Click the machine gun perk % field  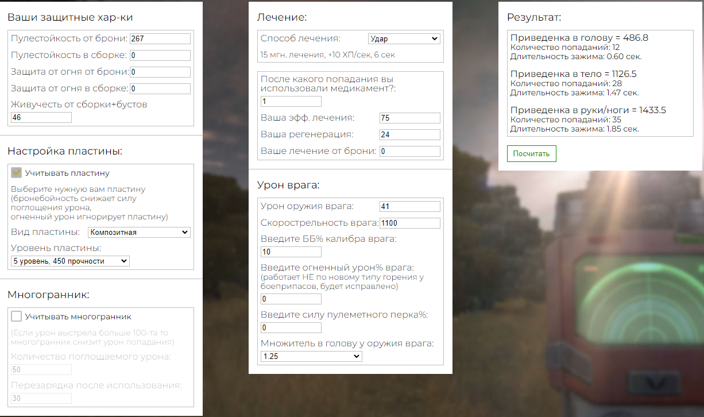click(x=291, y=327)
